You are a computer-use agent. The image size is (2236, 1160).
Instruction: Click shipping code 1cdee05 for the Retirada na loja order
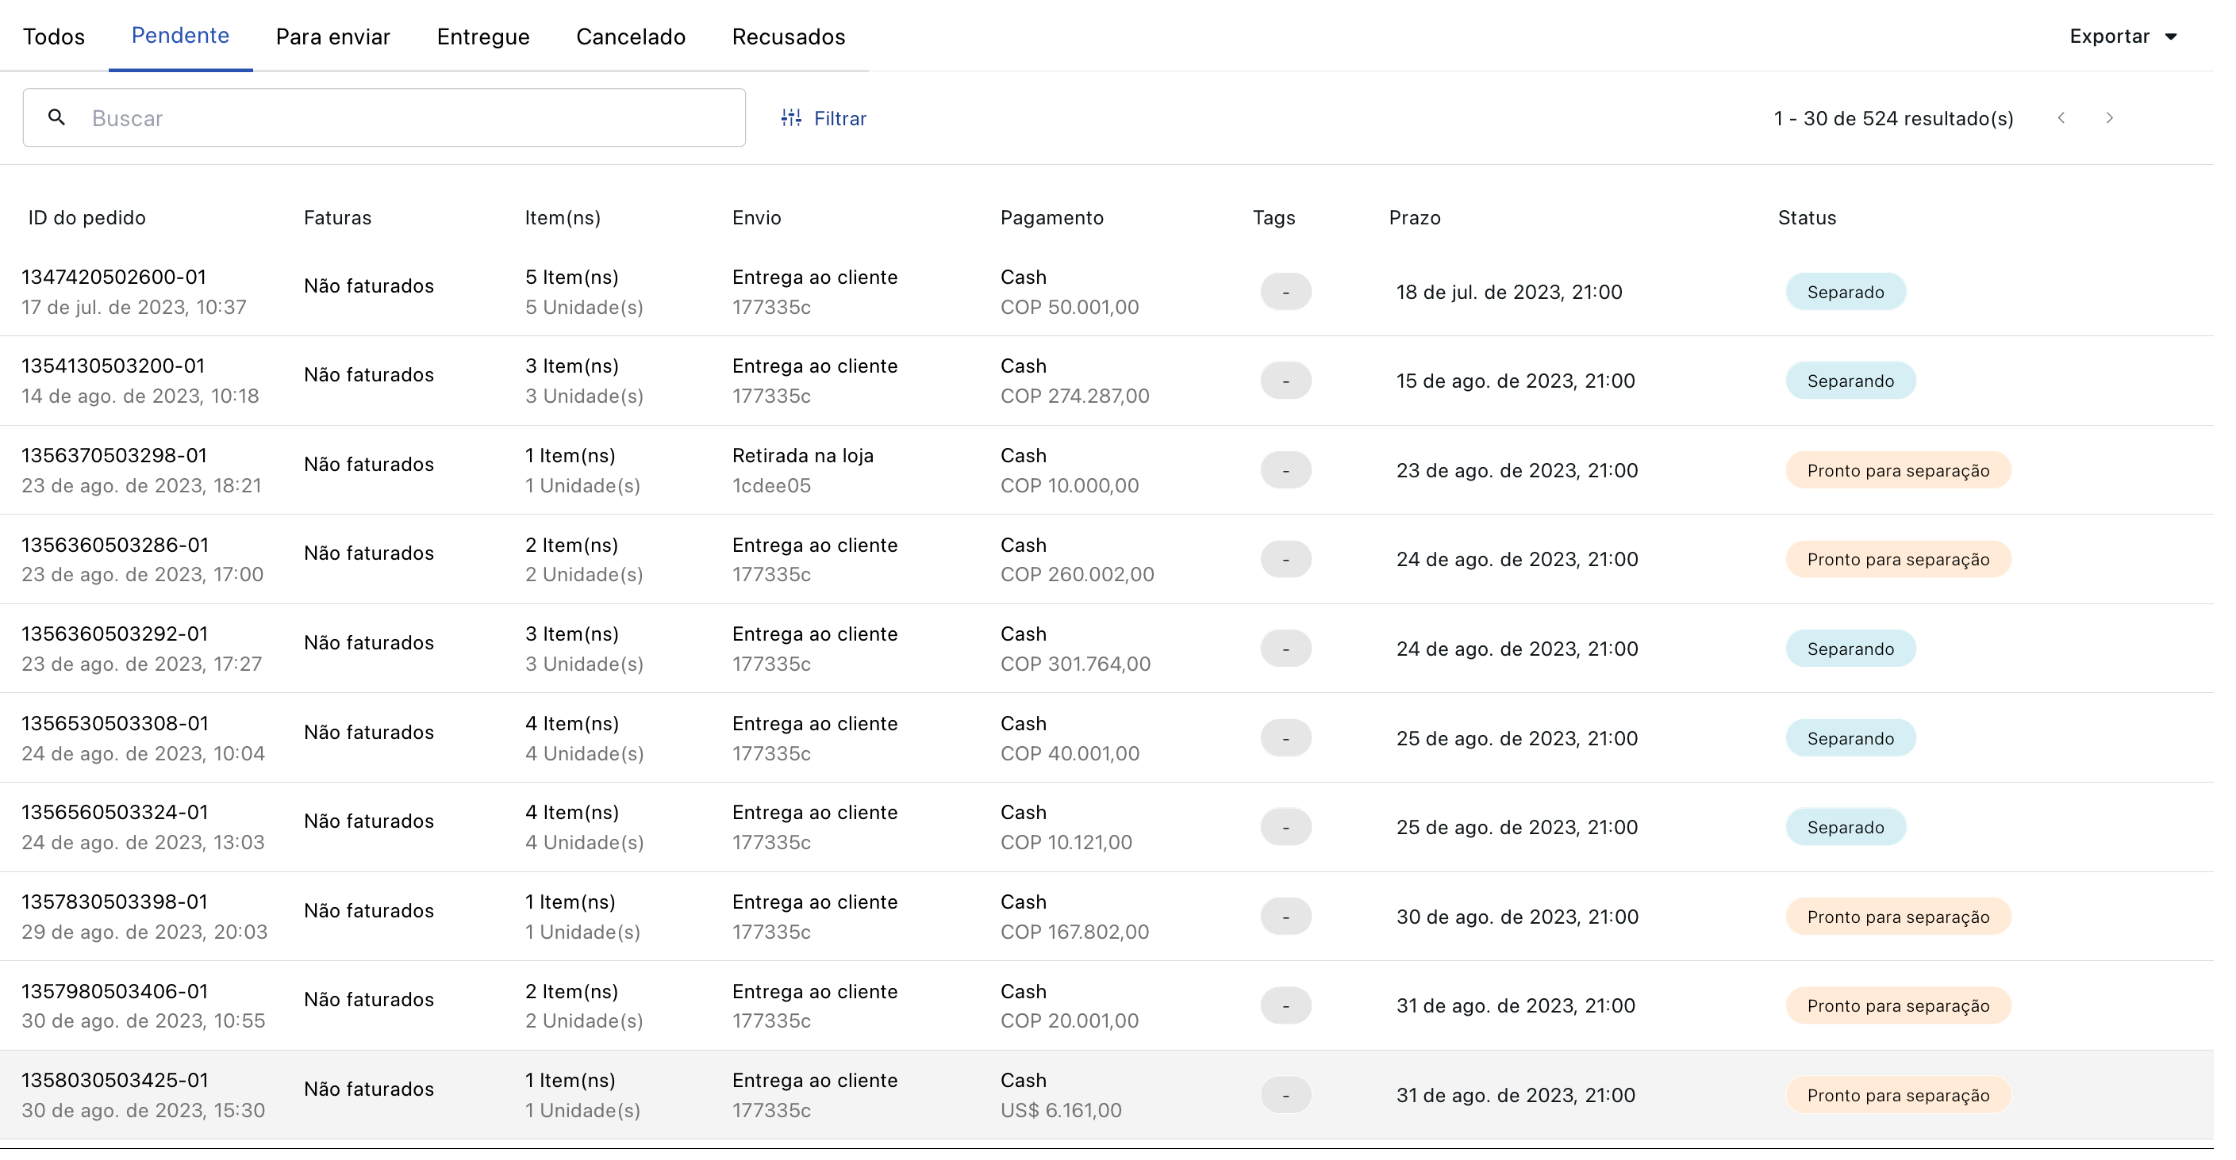pyautogui.click(x=772, y=485)
